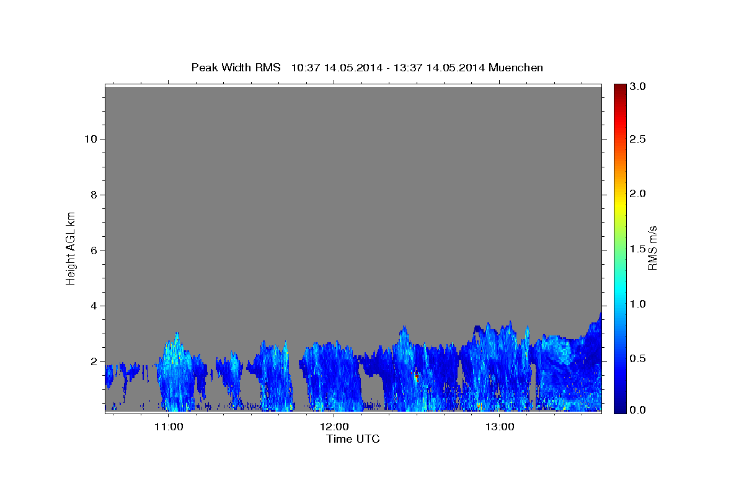This screenshot has height=496, width=744.
Task: Click the plot title 'Peak Width RMS'
Action: click(236, 68)
